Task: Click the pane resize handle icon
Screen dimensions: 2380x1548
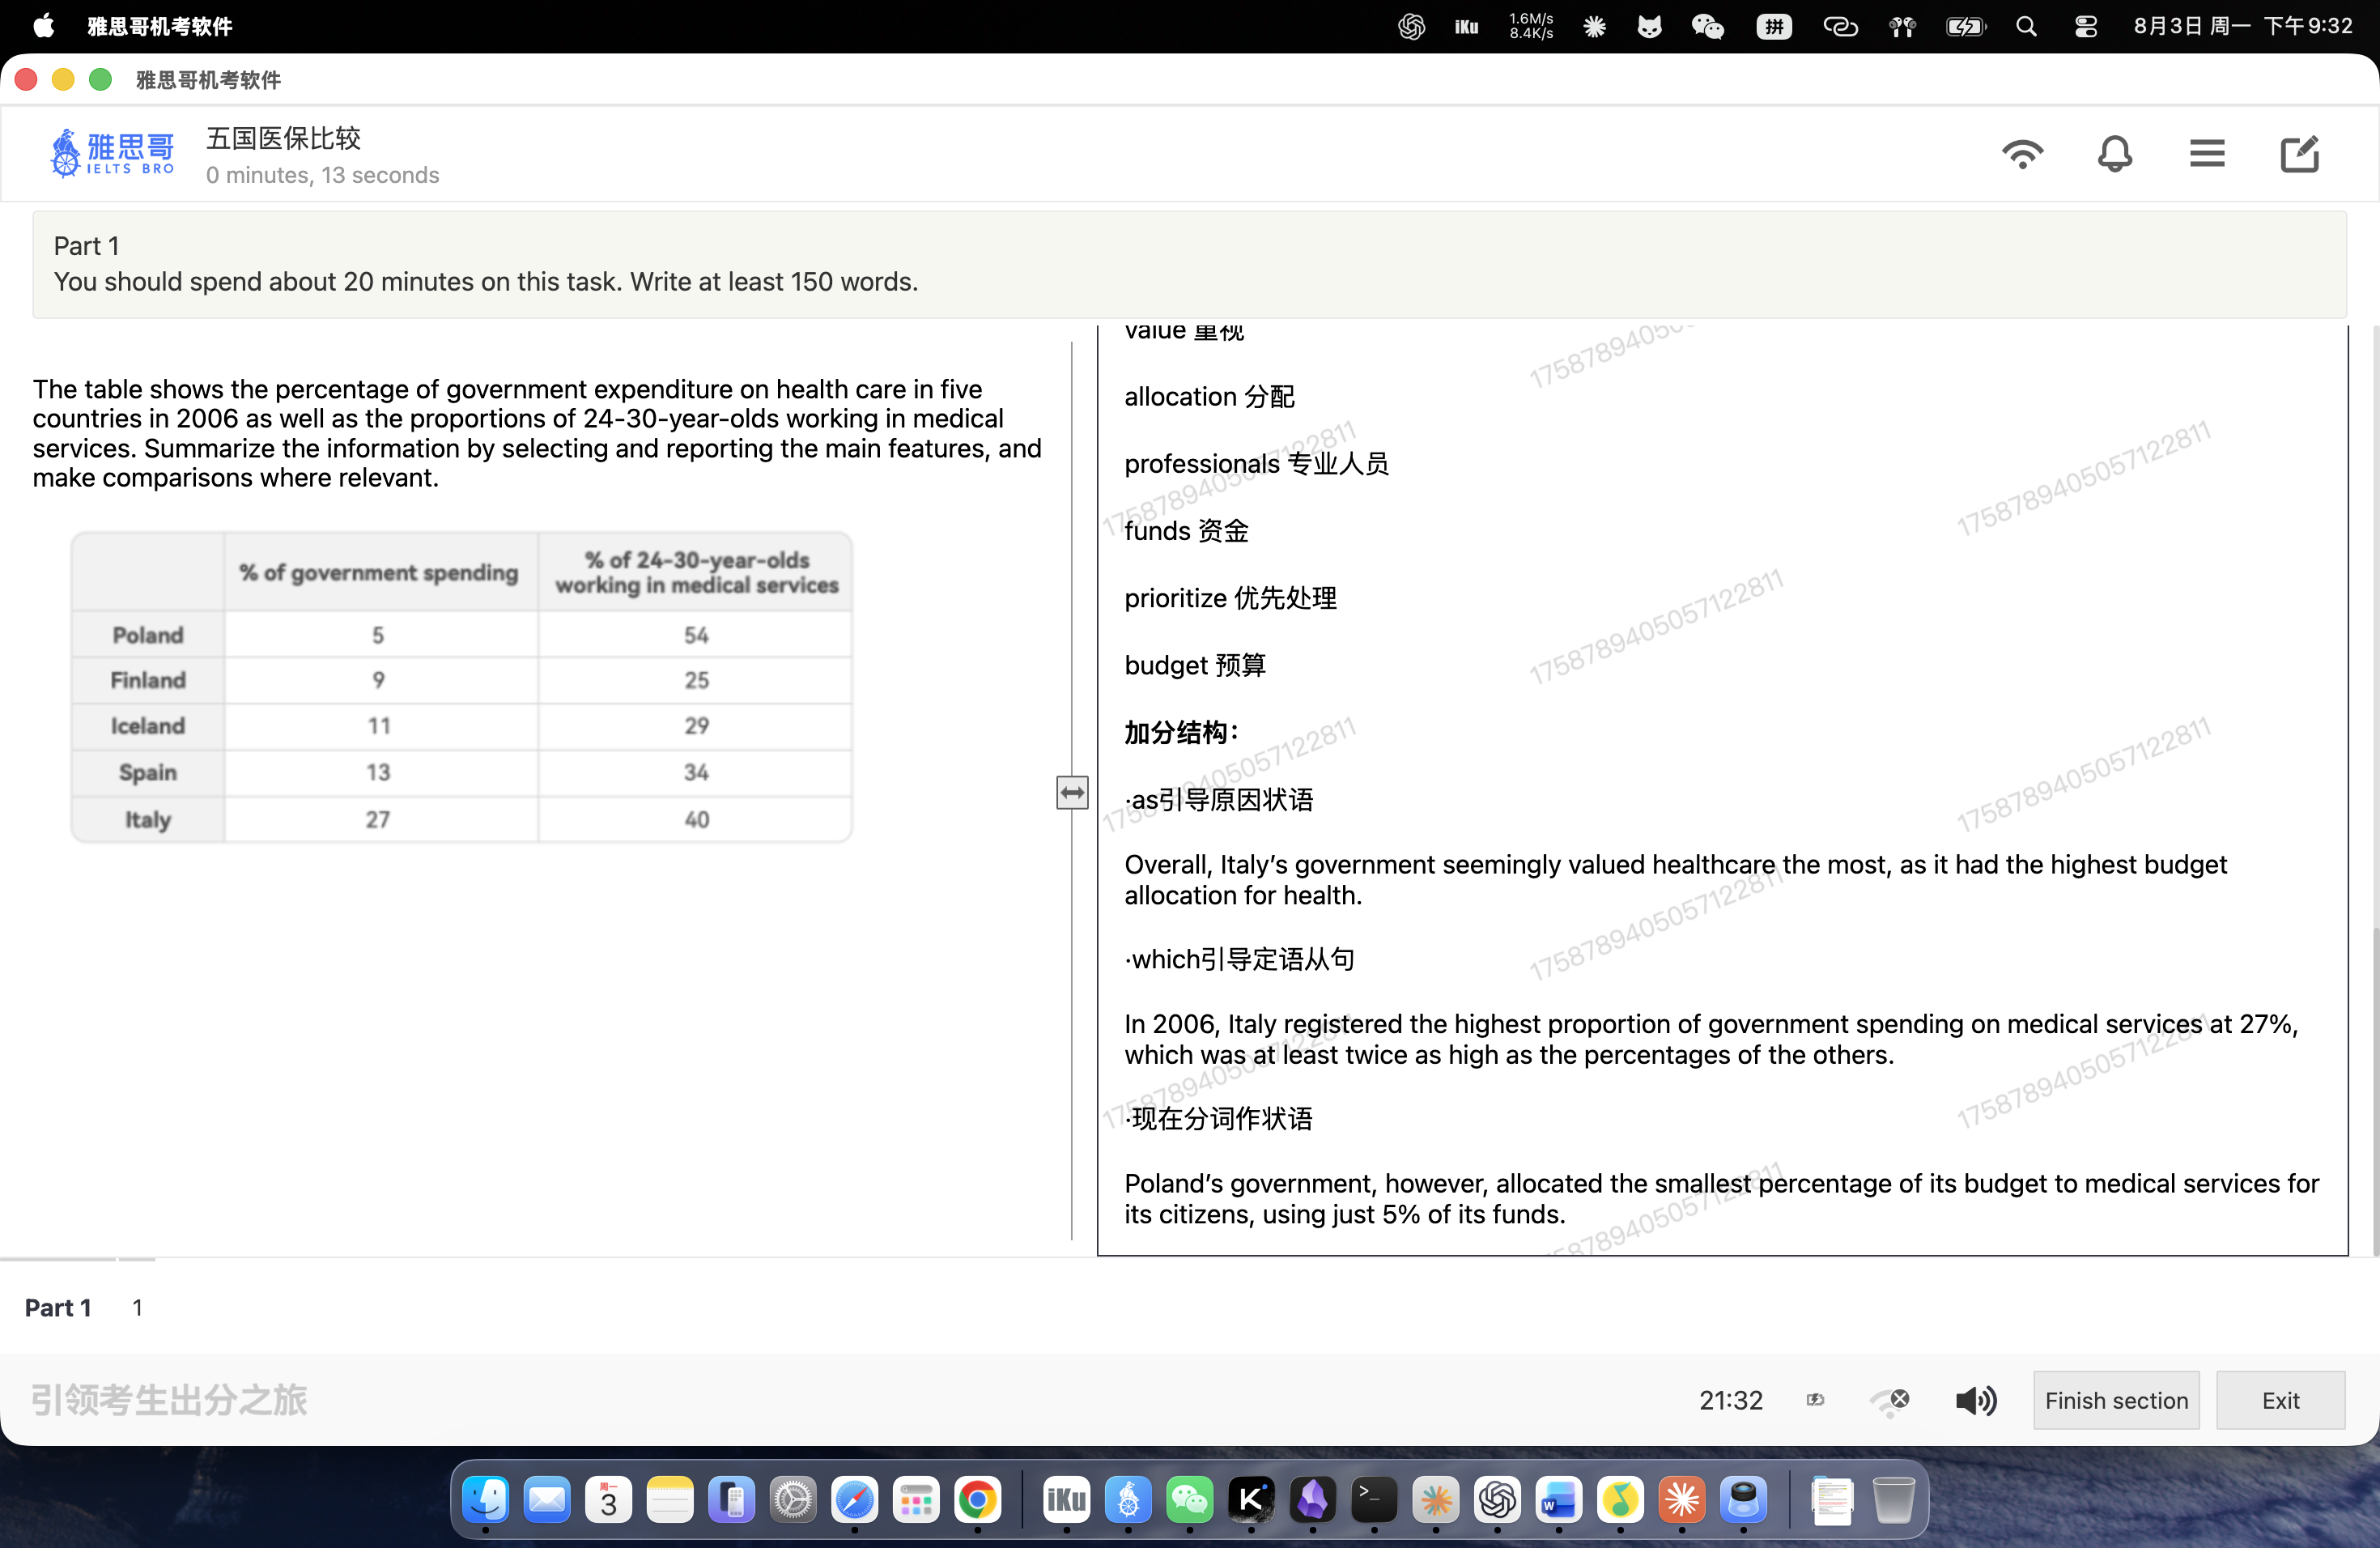Action: point(1072,793)
